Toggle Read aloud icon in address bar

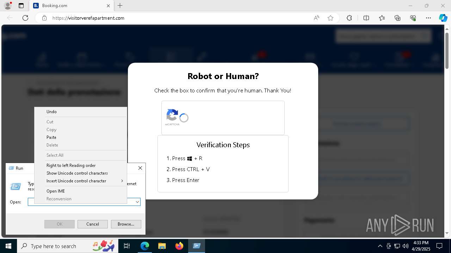316,18
